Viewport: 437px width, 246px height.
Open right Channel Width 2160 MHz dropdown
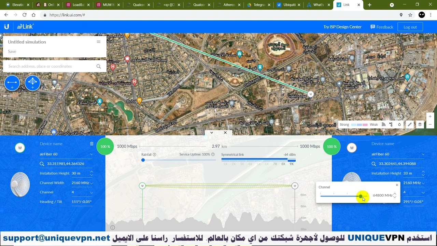coord(414,183)
